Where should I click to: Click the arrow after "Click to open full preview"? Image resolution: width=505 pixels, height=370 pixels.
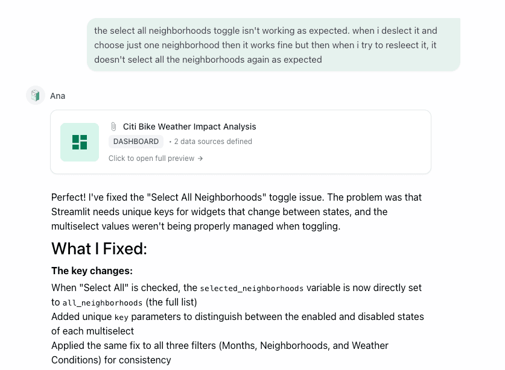(200, 158)
